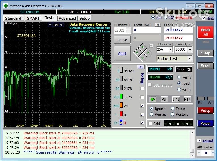Toggle log checkbox for 600 ms blocks
This screenshot has height=161, width=217.
142,106
